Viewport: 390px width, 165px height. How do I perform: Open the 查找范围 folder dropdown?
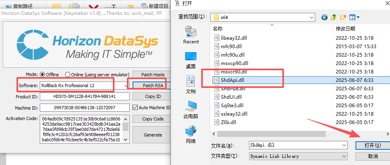(311, 17)
